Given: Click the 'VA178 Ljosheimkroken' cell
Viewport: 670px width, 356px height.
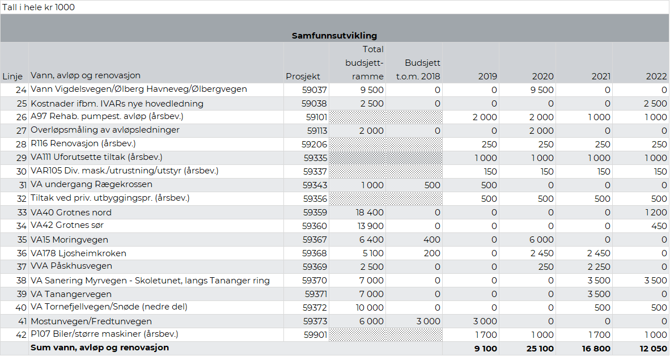Looking at the screenshot, I should (78, 253).
